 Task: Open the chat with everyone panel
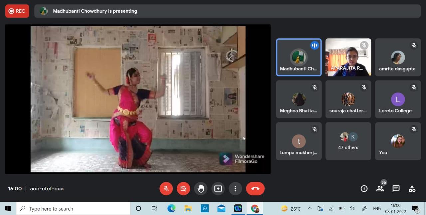396,189
